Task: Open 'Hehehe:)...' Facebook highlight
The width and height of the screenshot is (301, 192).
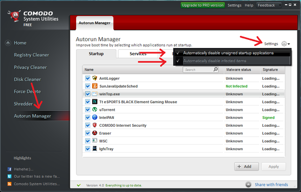Action: click(24, 169)
